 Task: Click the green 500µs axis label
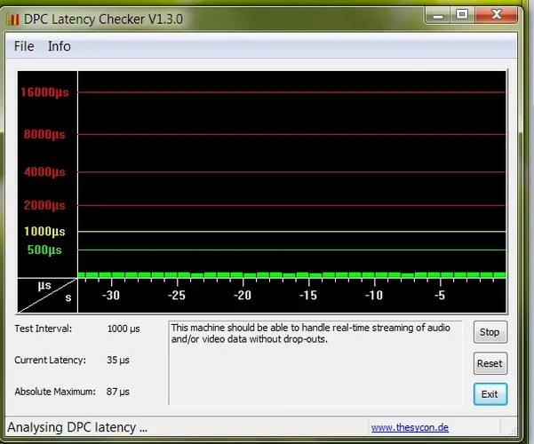click(44, 250)
